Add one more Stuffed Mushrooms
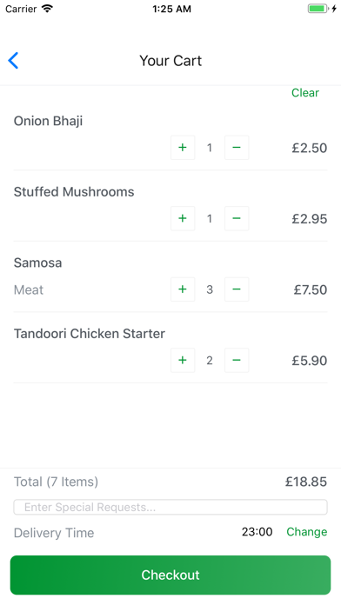 coord(183,218)
